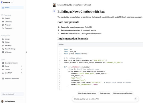
Task: Click the Answer chat bubble icon
Action: (x=3, y=25)
